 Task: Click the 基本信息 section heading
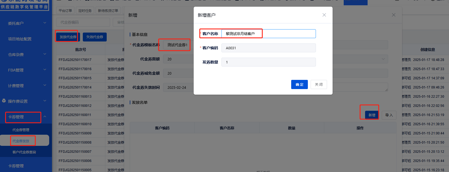(140, 35)
